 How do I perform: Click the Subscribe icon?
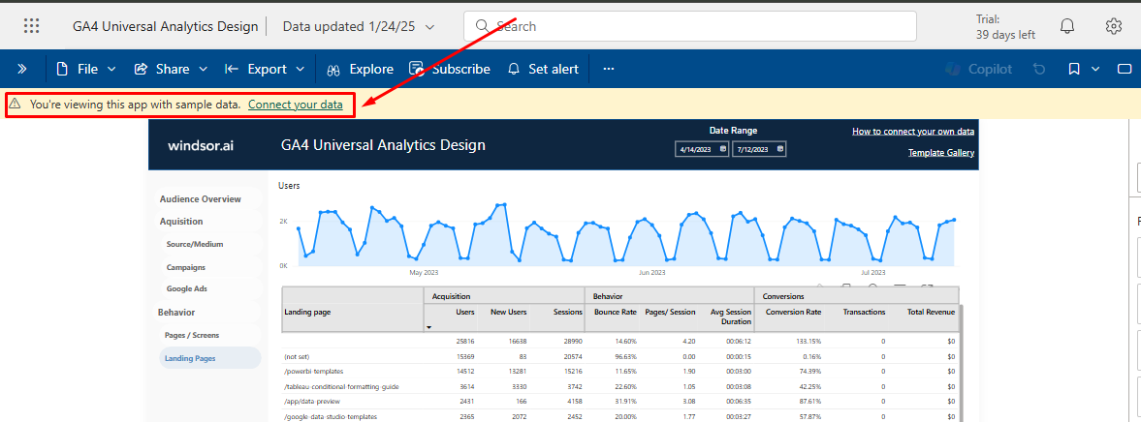(x=416, y=69)
